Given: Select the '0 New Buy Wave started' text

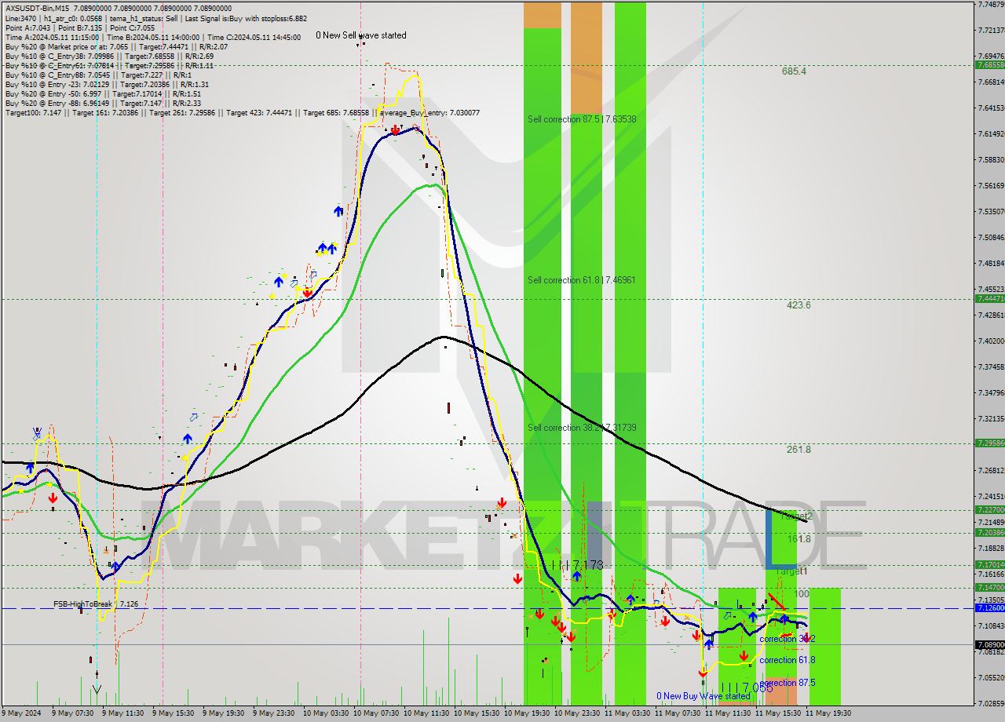Looking at the screenshot, I should pos(703,696).
